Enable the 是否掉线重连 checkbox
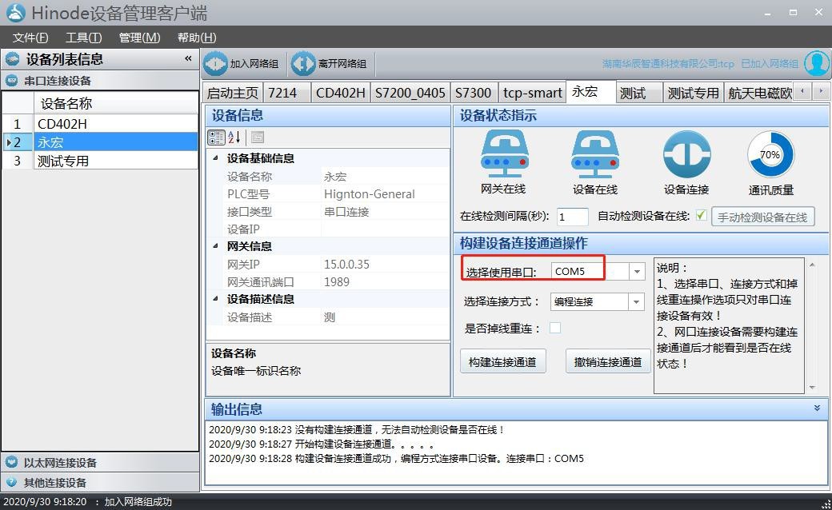The height and width of the screenshot is (510, 832). tap(555, 327)
